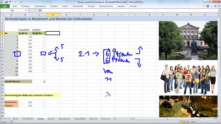Jump to last sheet with tab navigation arrow
The image size is (221, 124).
pyautogui.click(x=9, y=119)
